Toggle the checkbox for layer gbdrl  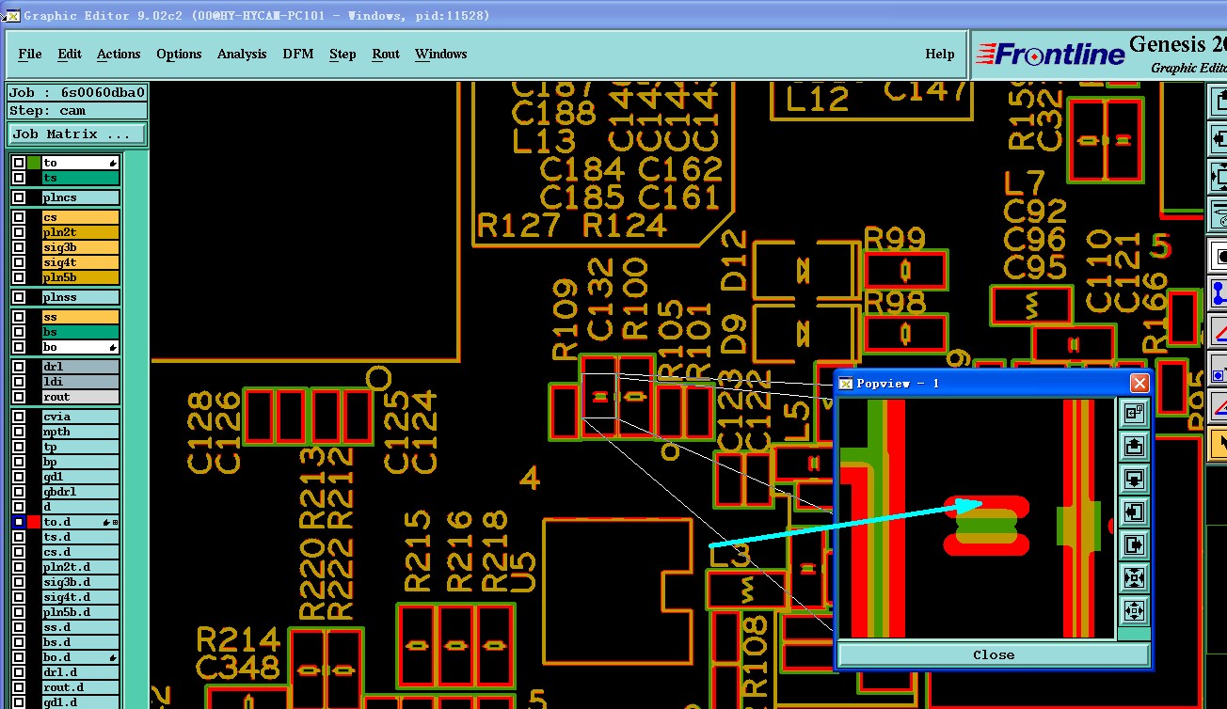coord(19,492)
